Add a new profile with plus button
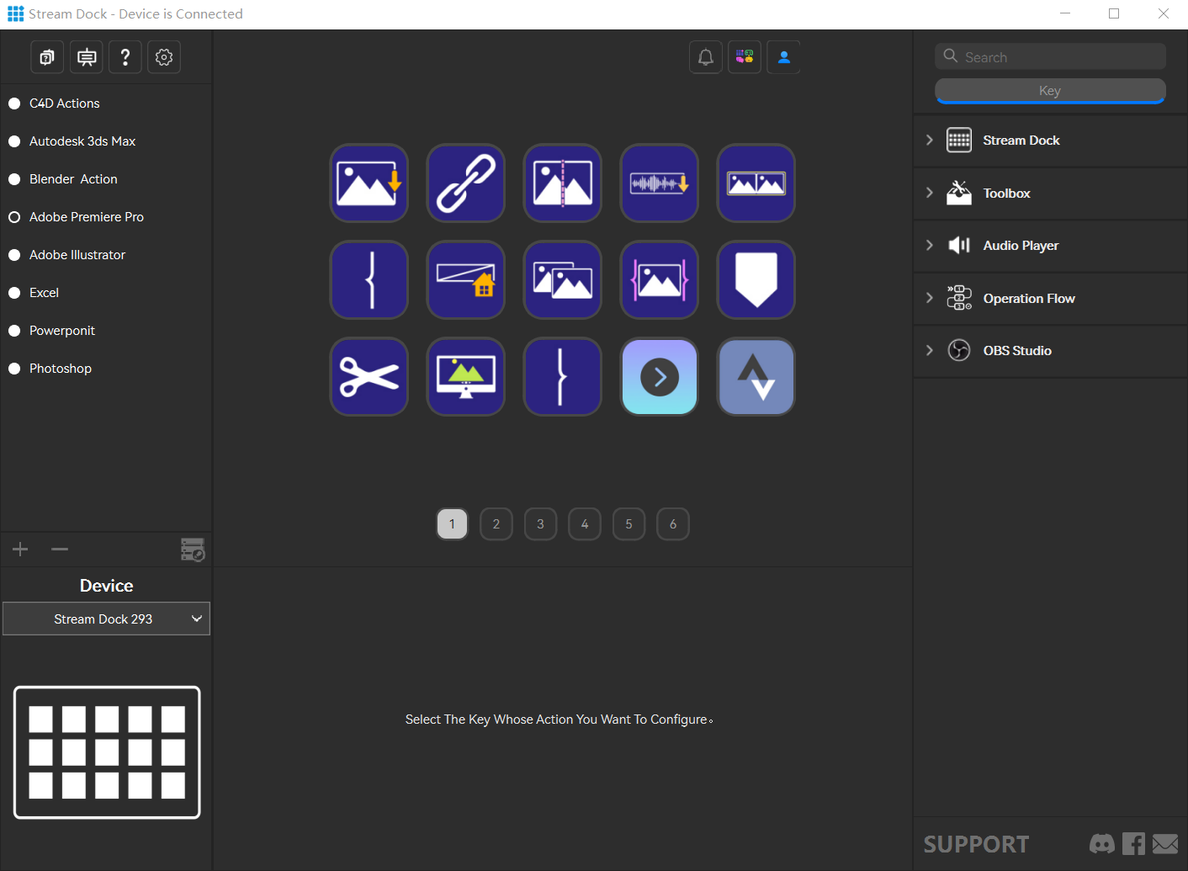This screenshot has width=1188, height=871. click(x=20, y=550)
